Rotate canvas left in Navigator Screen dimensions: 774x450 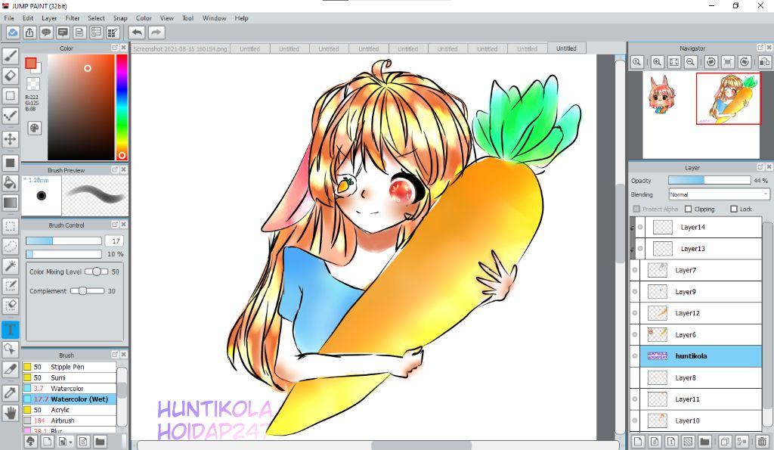pyautogui.click(x=711, y=62)
